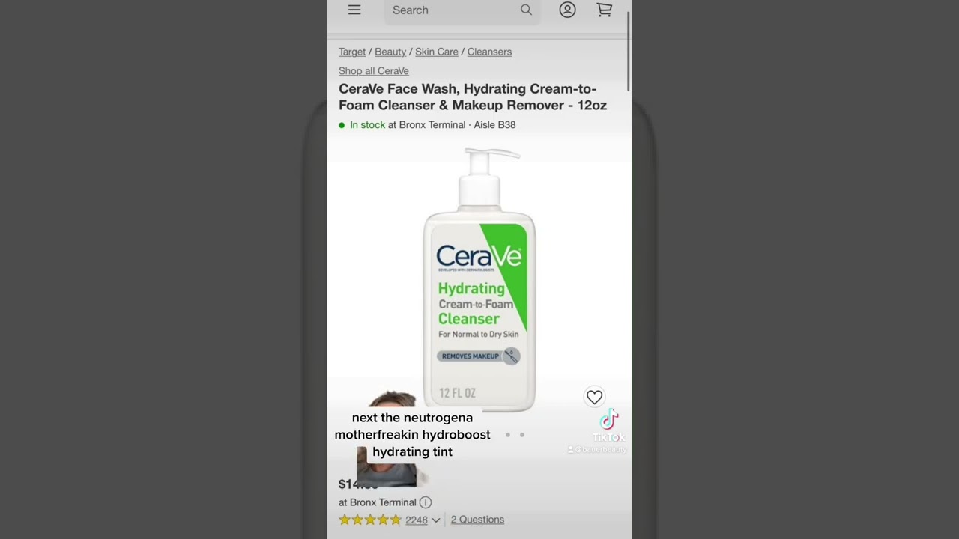
Task: Open the shopping cart
Action: point(605,10)
